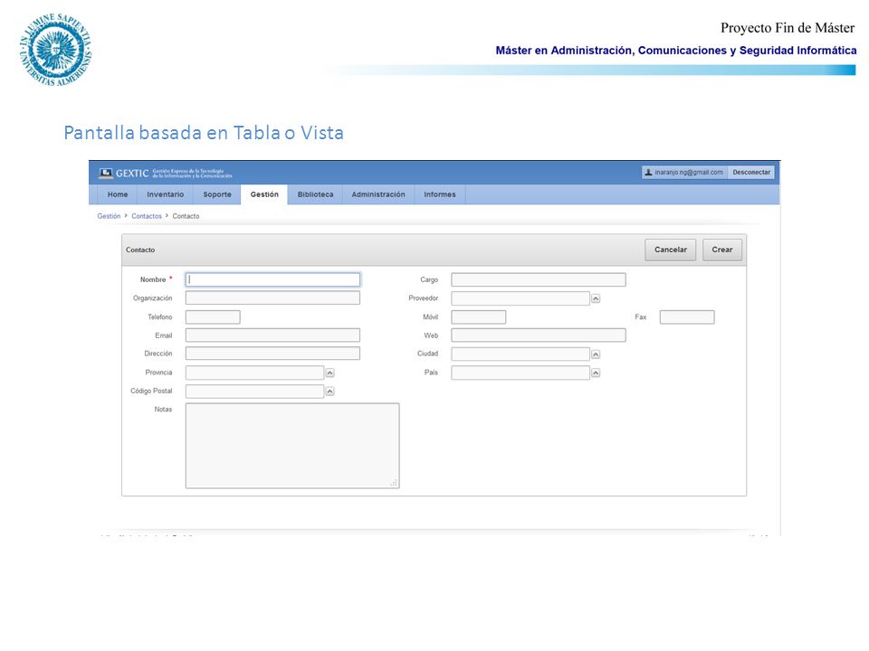869x651 pixels.
Task: Click the Contacto breadcrumb text
Action: coord(186,216)
